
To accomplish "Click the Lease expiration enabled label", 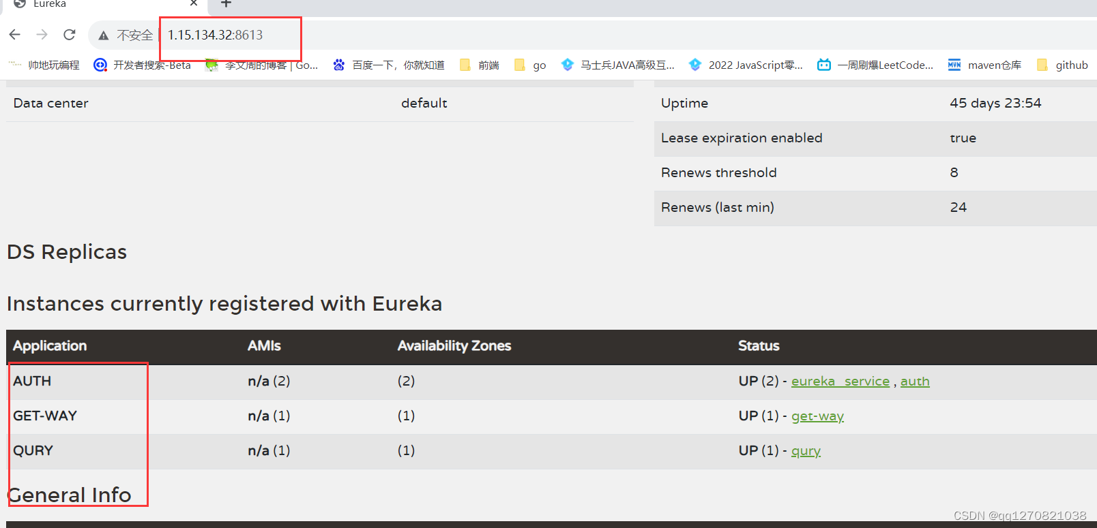I will point(742,138).
